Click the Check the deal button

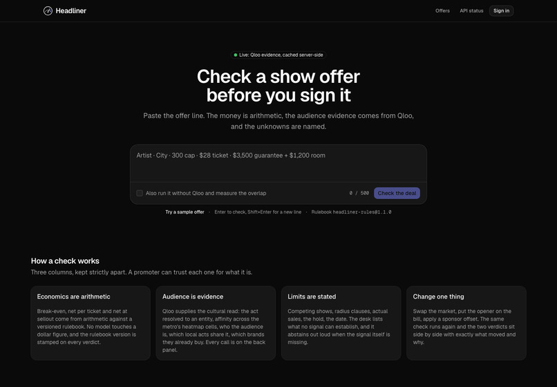(397, 193)
